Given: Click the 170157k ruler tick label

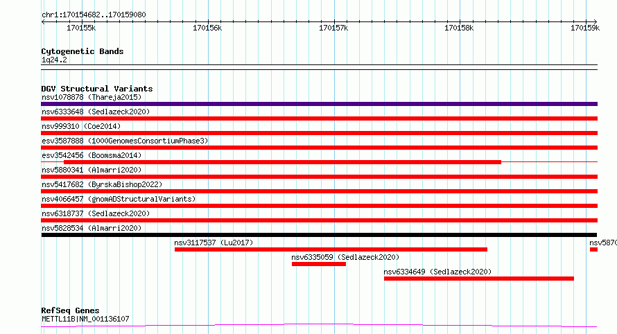Looking at the screenshot, I should 333,28.
